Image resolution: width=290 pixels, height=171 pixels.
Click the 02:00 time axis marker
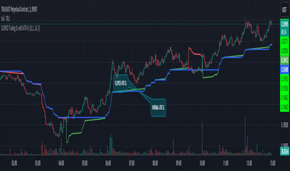tap(14, 163)
